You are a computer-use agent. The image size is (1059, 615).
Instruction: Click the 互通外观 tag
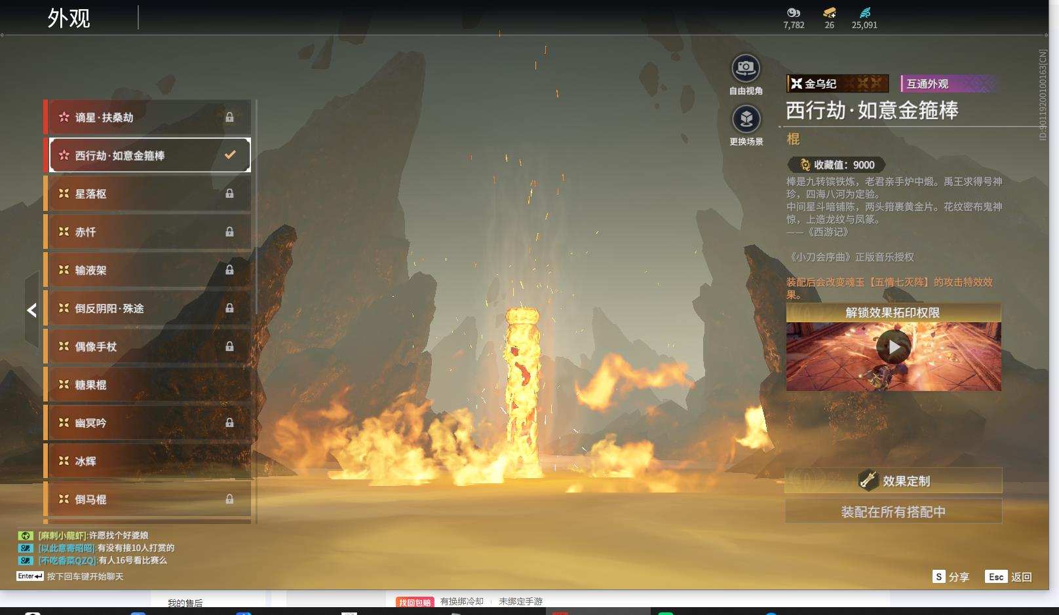click(949, 84)
